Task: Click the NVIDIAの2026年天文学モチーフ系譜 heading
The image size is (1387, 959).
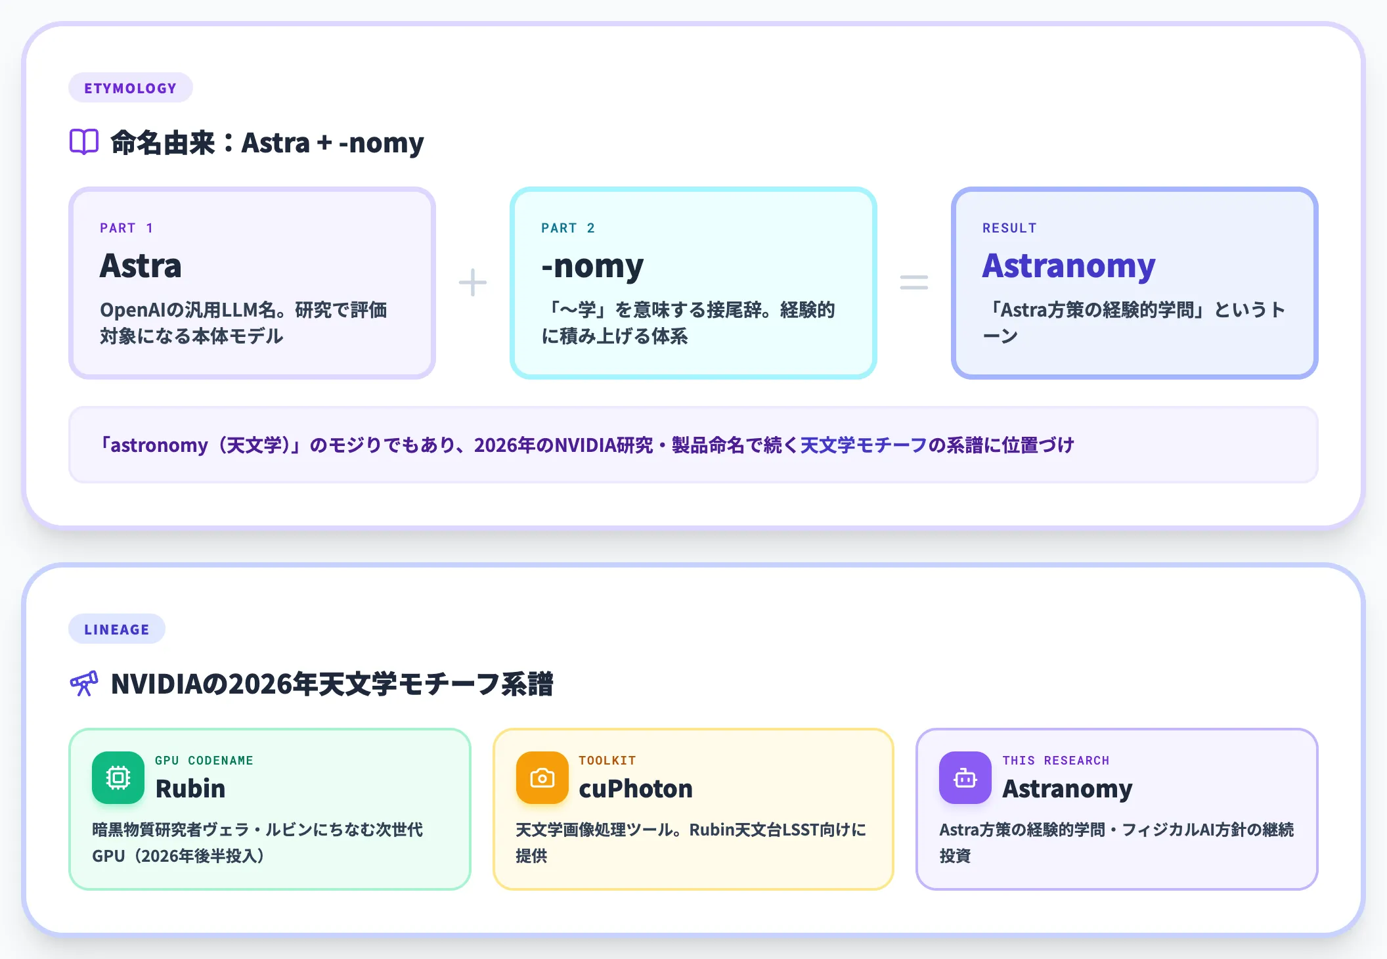Action: click(x=332, y=684)
